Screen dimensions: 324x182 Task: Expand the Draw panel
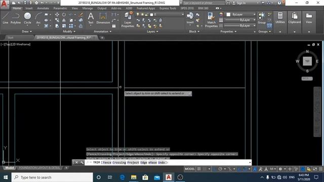27,31
